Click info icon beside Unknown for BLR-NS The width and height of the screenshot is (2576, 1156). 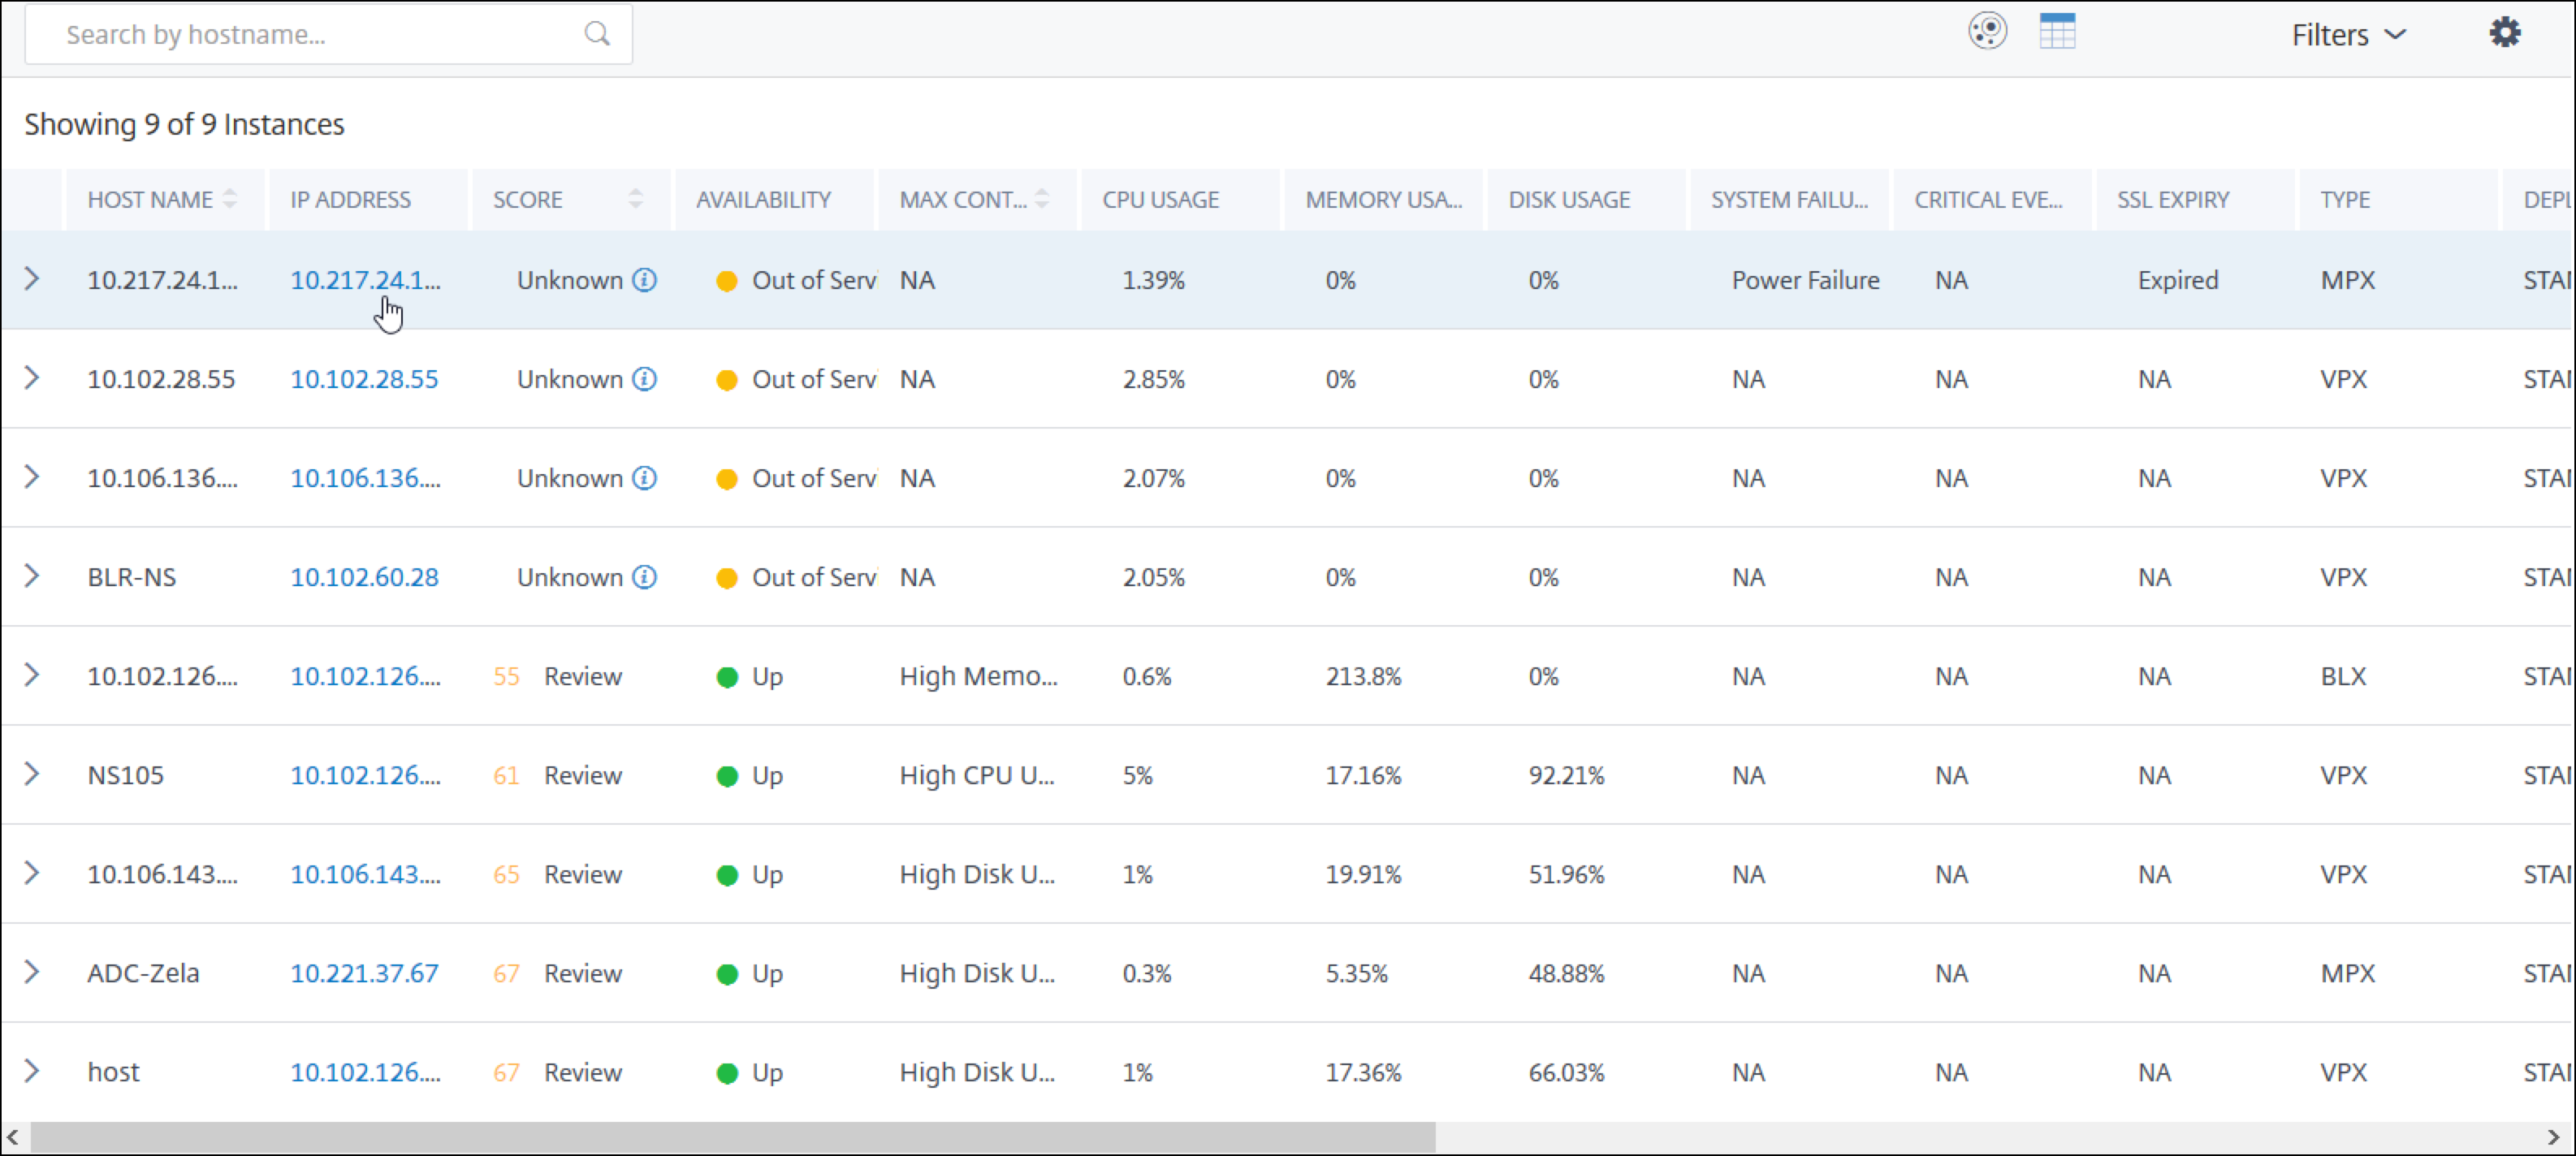click(x=645, y=577)
